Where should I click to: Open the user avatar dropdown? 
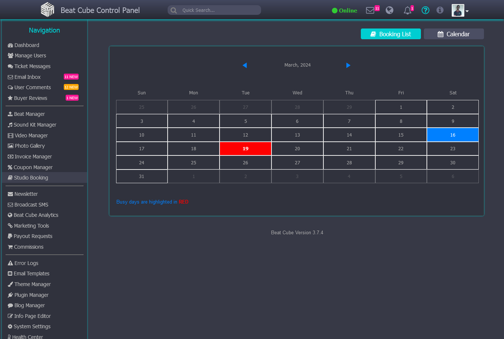[460, 10]
